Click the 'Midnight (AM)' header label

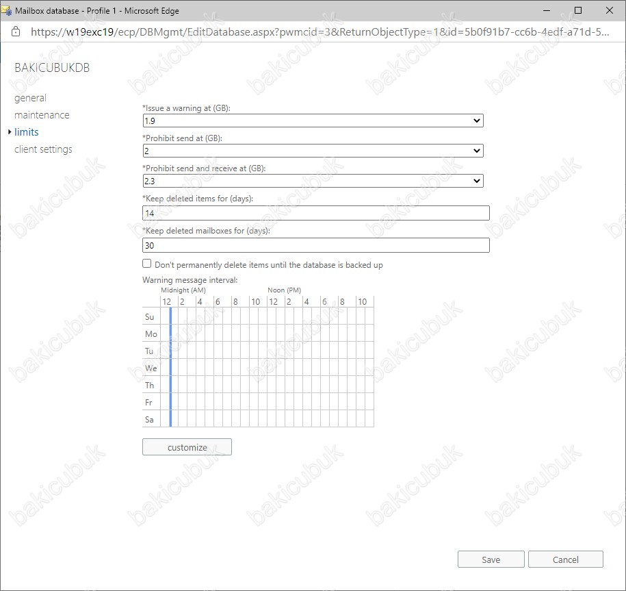point(183,290)
